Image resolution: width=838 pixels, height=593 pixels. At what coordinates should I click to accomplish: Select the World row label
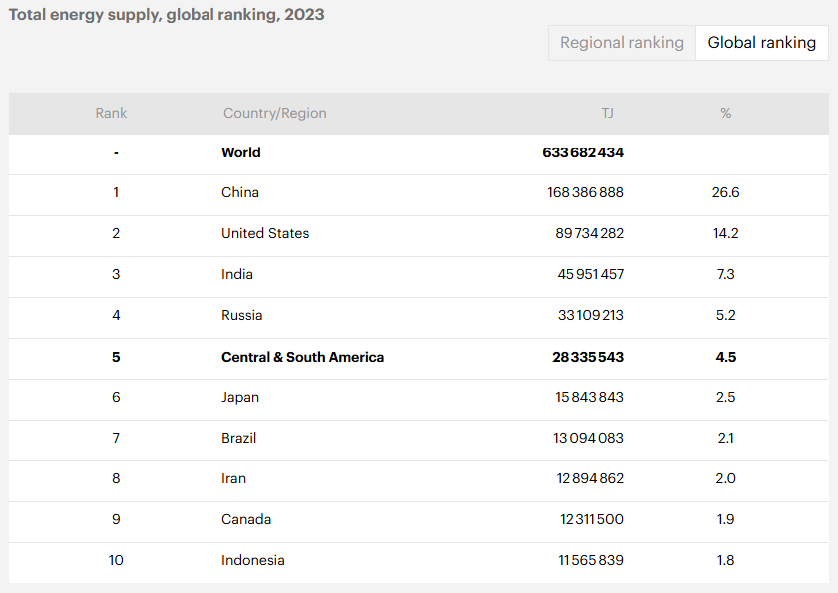coord(241,152)
